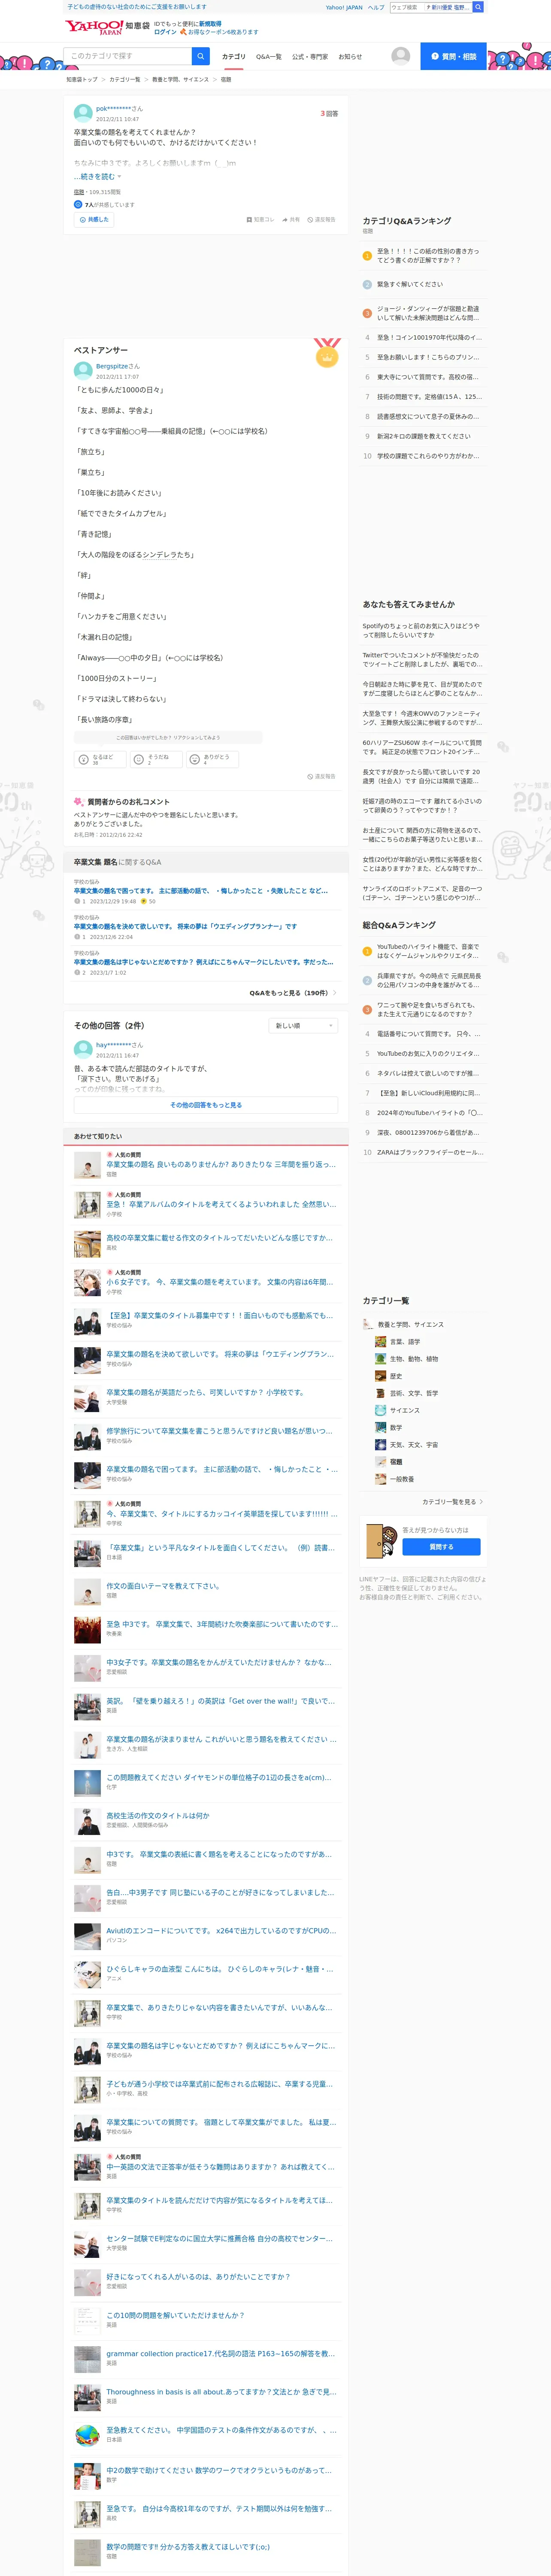This screenshot has width=551, height=2576.
Task: Click the なるほど reaction icon
Action: (84, 759)
